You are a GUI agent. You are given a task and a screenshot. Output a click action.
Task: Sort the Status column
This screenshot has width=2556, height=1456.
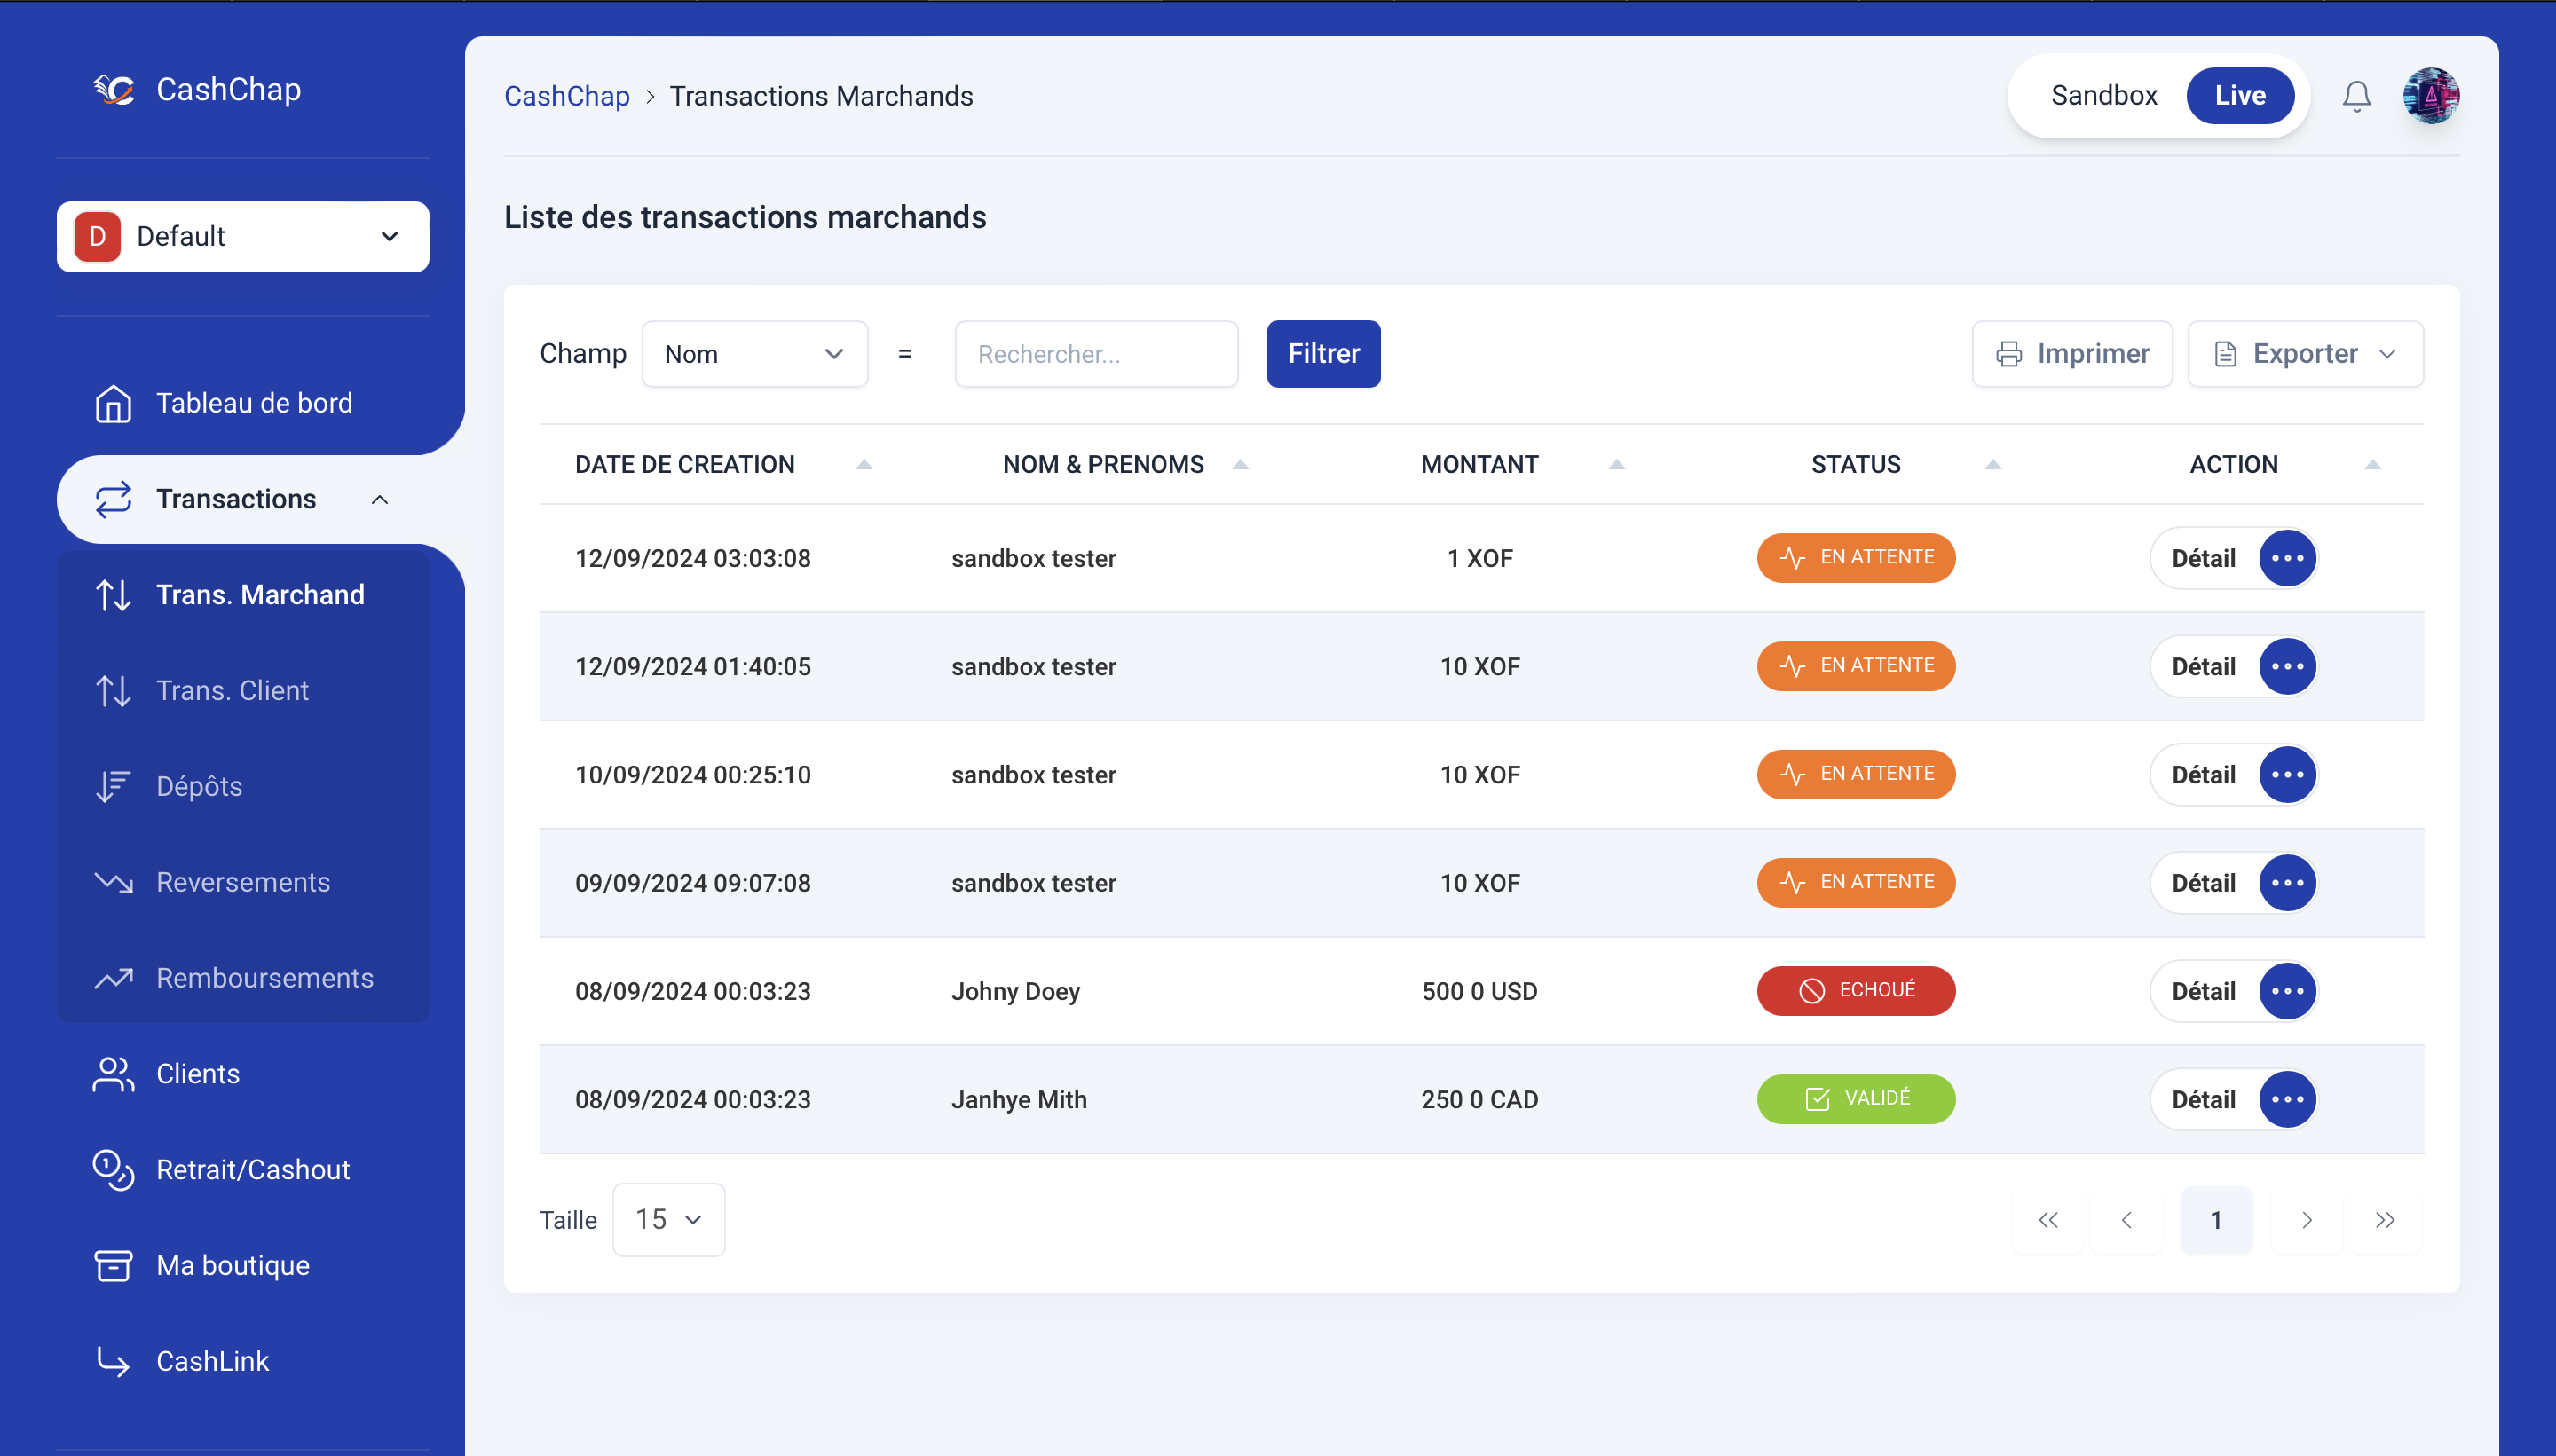coord(1992,465)
